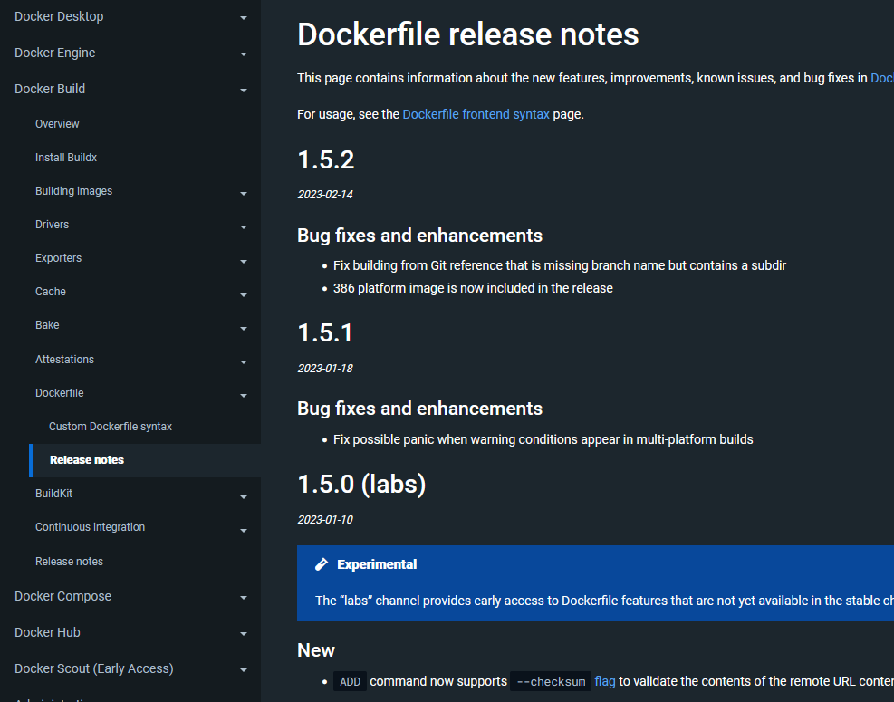Open Docker Compose in the sidebar
This screenshot has width=894, height=702.
[x=62, y=596]
